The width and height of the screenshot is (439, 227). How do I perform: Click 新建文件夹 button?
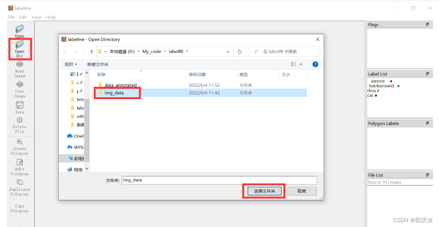[x=98, y=64]
